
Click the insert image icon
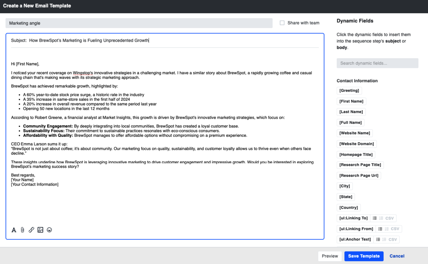[x=40, y=230]
